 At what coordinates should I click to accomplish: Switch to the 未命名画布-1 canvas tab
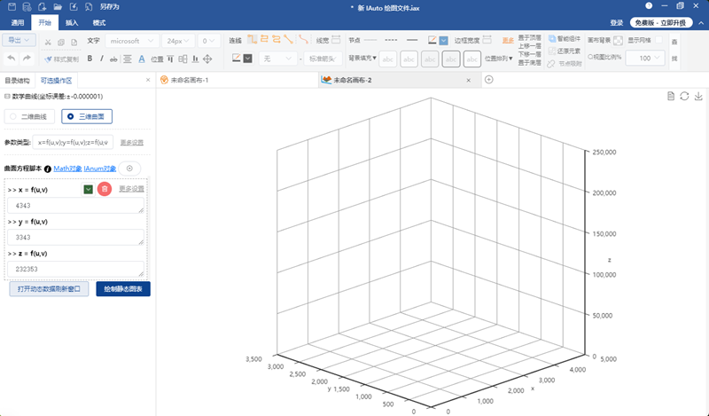190,80
